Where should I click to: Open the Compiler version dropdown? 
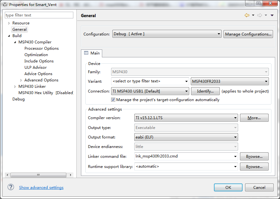tap(186, 118)
